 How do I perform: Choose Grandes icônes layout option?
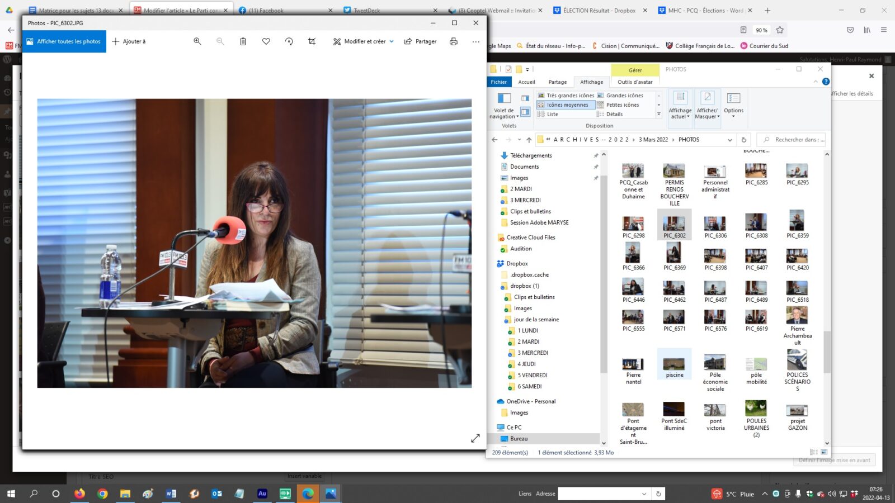(x=624, y=96)
